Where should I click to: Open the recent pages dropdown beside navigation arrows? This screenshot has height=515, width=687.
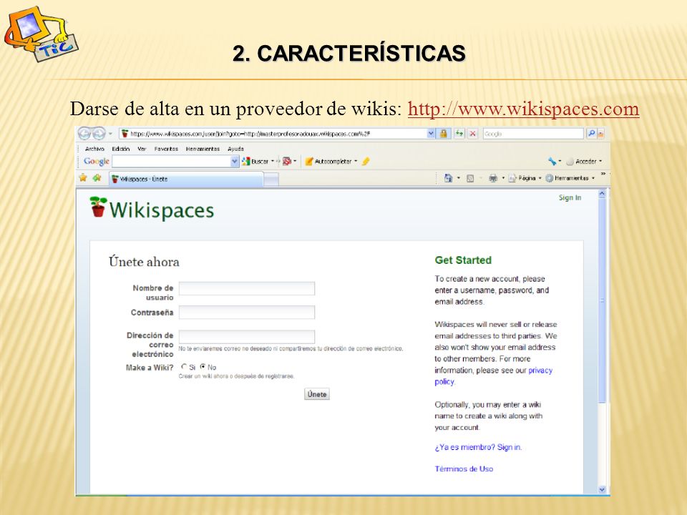click(110, 134)
